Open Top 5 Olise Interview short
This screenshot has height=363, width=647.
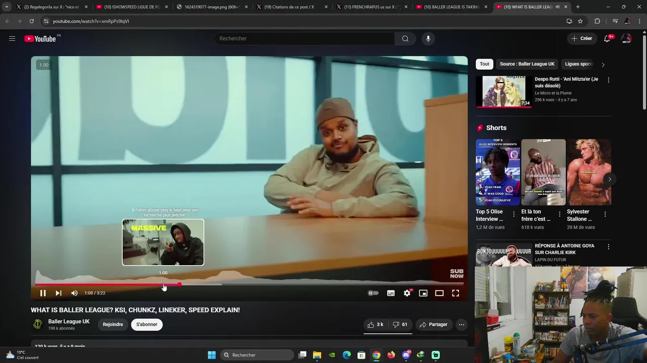click(x=497, y=172)
